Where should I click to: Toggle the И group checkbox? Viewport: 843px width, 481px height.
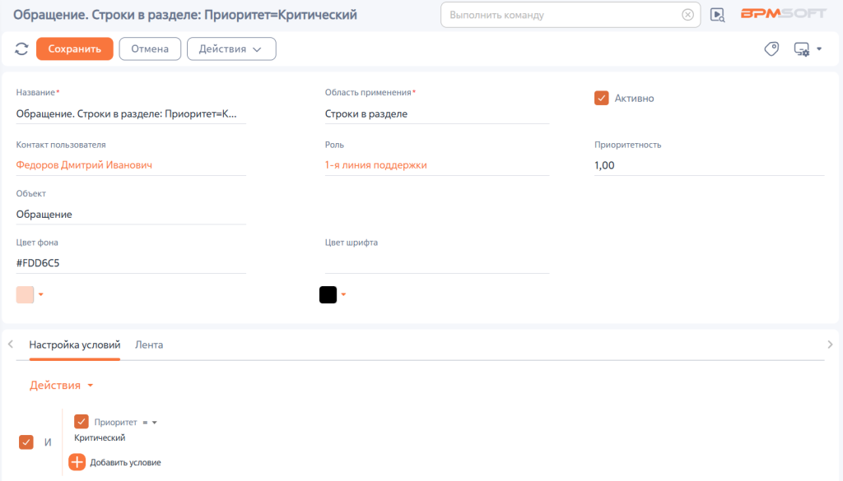tap(26, 442)
